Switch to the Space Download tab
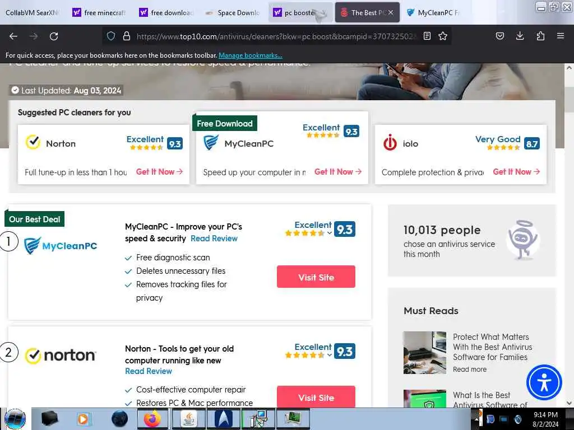The width and height of the screenshot is (574, 430). 234,13
